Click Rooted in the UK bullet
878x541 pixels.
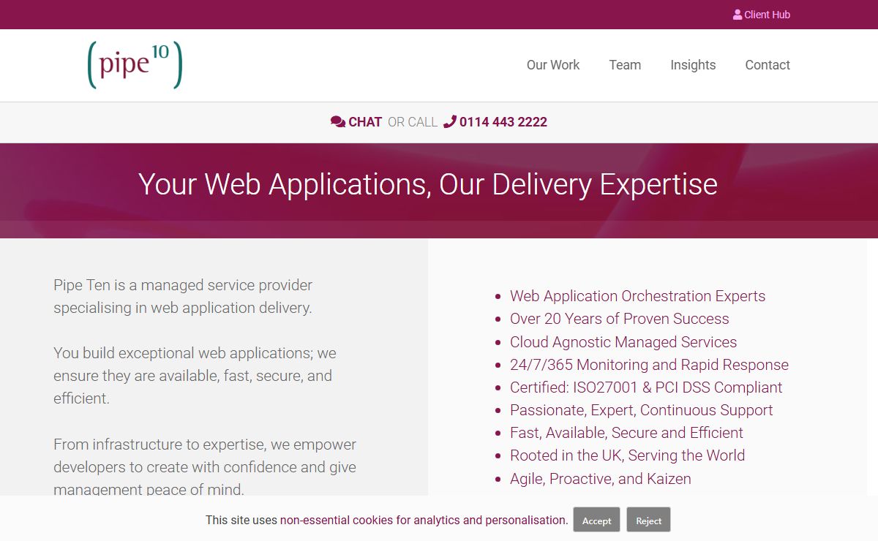[x=627, y=455]
